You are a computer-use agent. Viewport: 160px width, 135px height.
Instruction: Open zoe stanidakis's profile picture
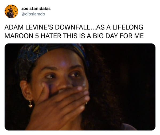pyautogui.click(x=11, y=11)
